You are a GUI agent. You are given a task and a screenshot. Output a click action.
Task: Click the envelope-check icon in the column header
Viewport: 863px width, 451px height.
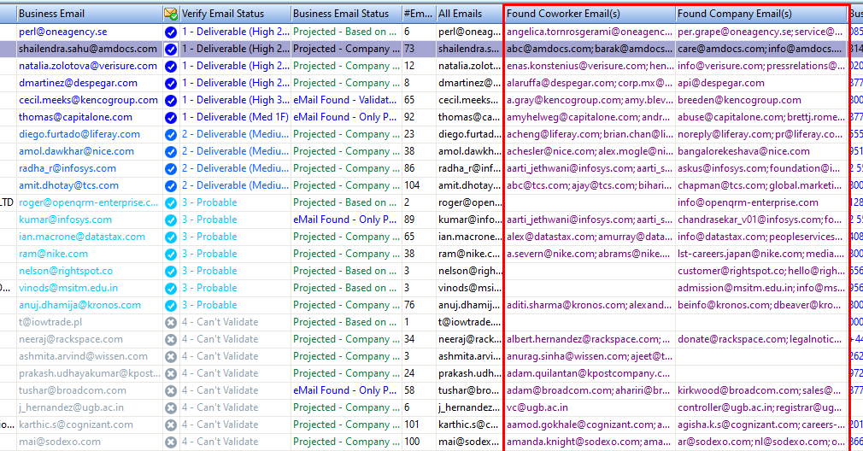tap(171, 14)
